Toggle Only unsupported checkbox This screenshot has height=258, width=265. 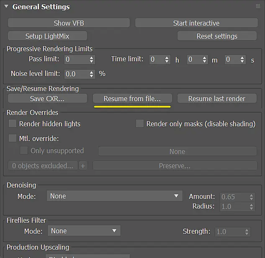pos(24,150)
